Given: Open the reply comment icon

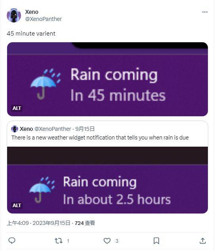Looking at the screenshot, I should [x=12, y=241].
